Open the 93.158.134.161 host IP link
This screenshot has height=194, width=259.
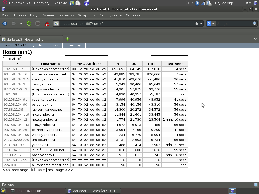(16, 74)
